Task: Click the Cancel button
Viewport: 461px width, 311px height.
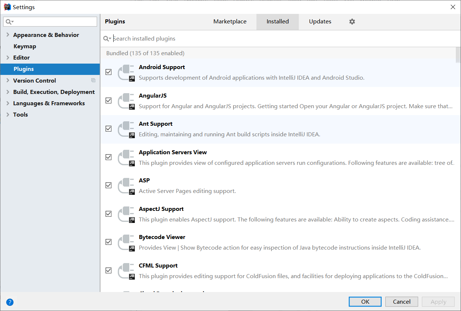Action: pyautogui.click(x=402, y=301)
